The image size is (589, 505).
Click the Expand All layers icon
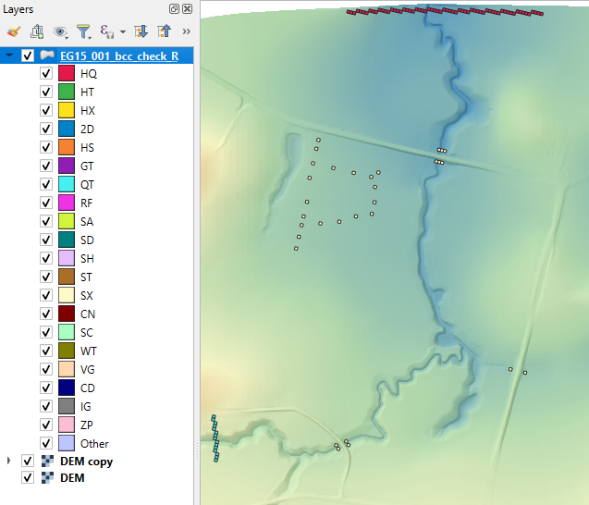tap(141, 31)
